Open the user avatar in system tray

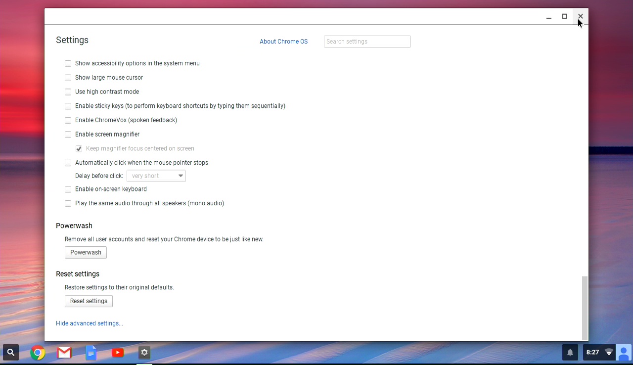(x=624, y=353)
